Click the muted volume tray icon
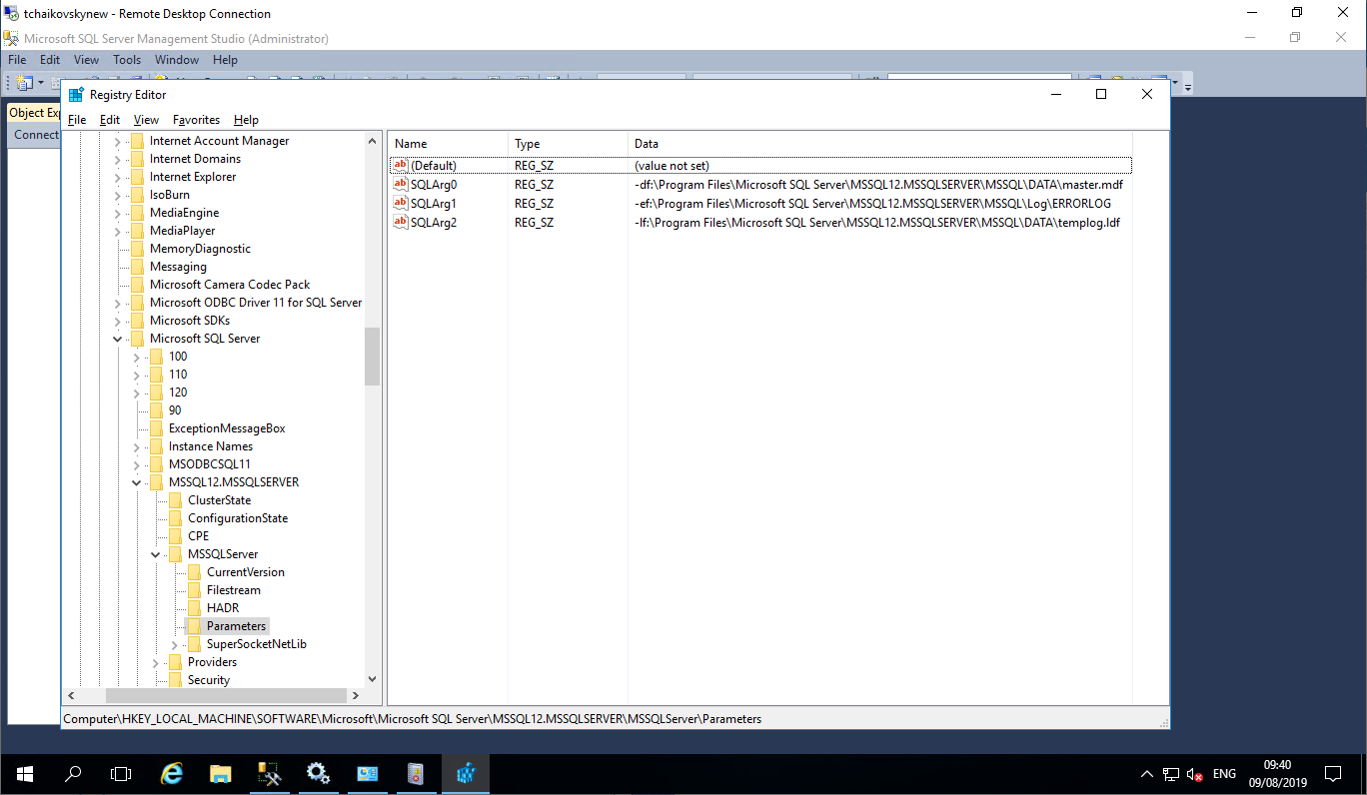 click(1194, 774)
